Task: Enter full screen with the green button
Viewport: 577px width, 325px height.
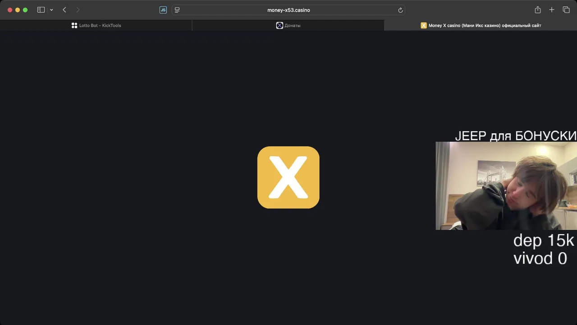Action: [25, 10]
